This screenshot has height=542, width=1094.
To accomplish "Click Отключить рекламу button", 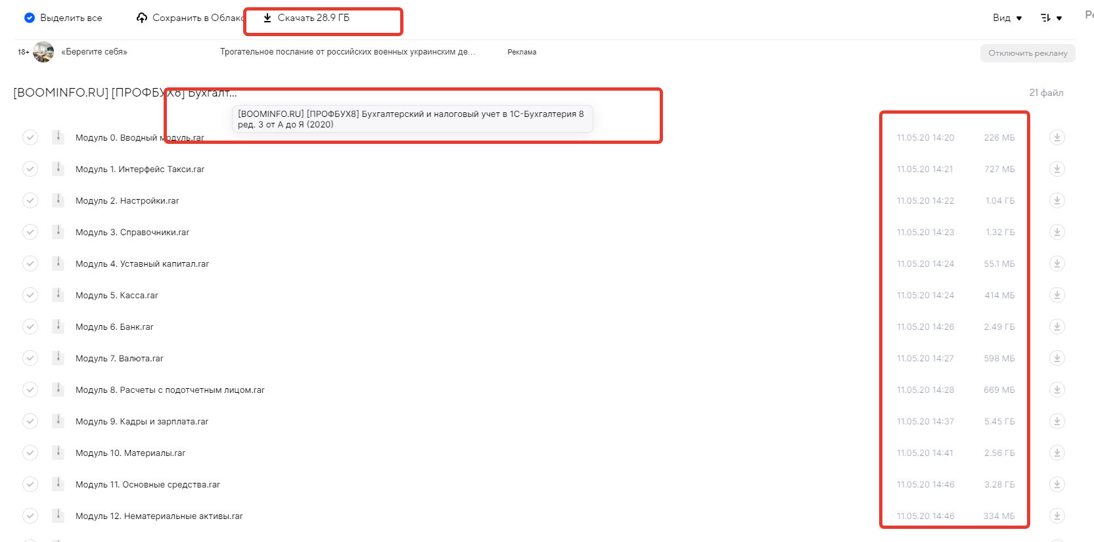I will 1028,53.
